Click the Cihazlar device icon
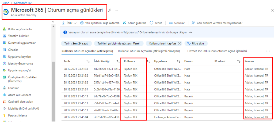This screenshot has width=274, height=122. tap(5, 50)
